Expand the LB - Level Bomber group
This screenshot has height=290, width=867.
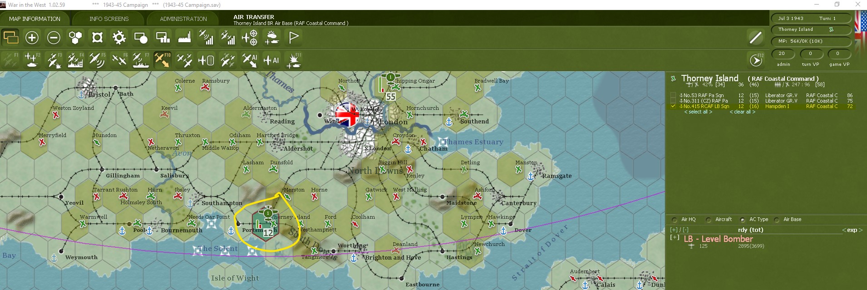tap(675, 237)
